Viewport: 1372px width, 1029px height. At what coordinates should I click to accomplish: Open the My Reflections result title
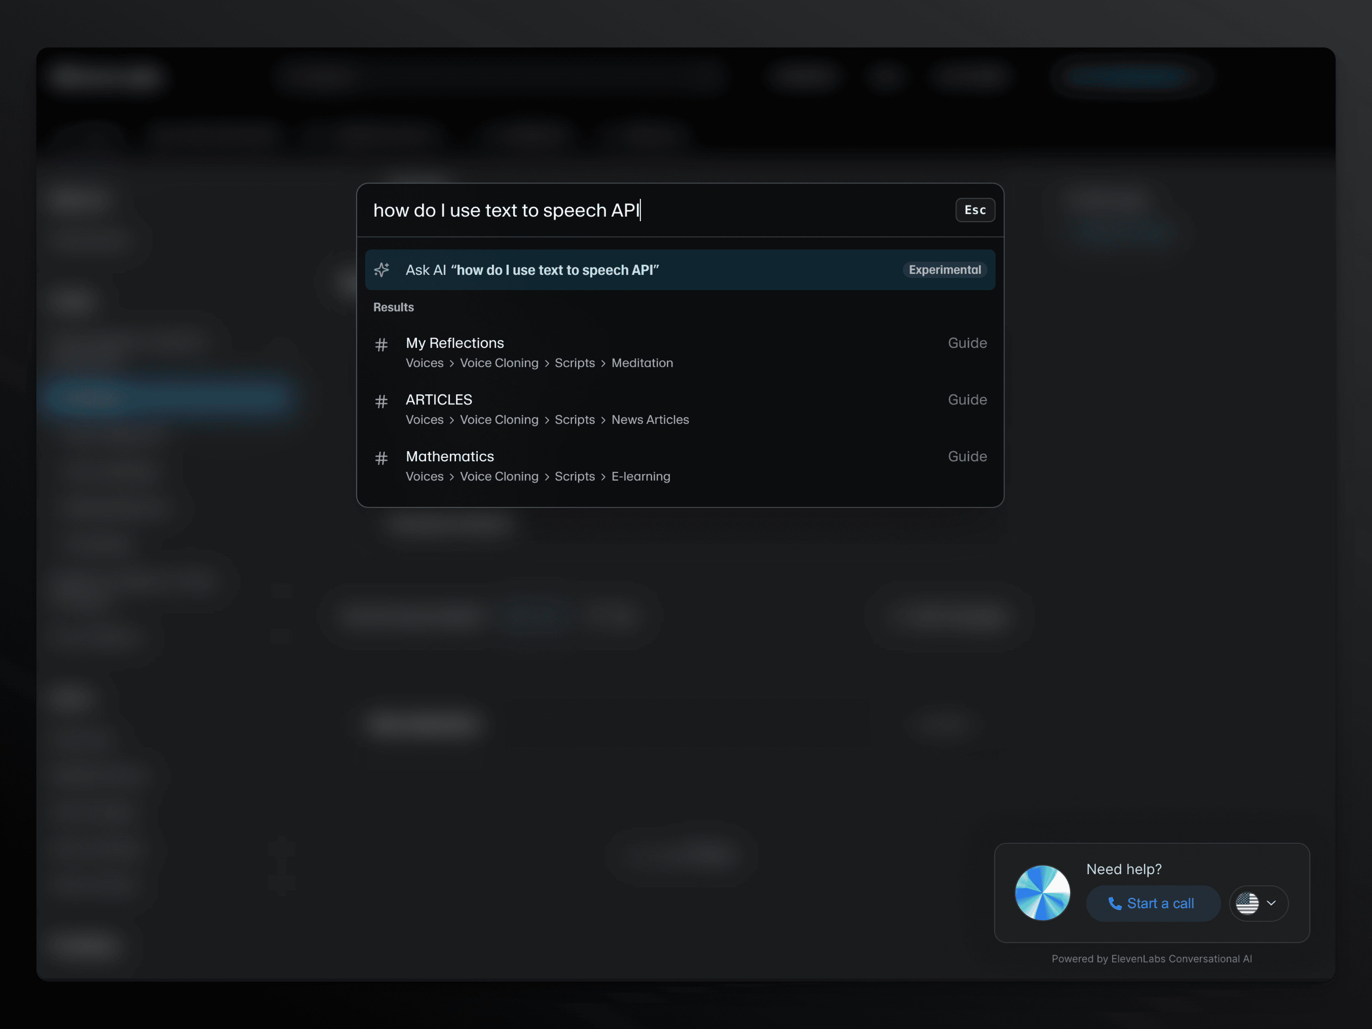click(454, 343)
